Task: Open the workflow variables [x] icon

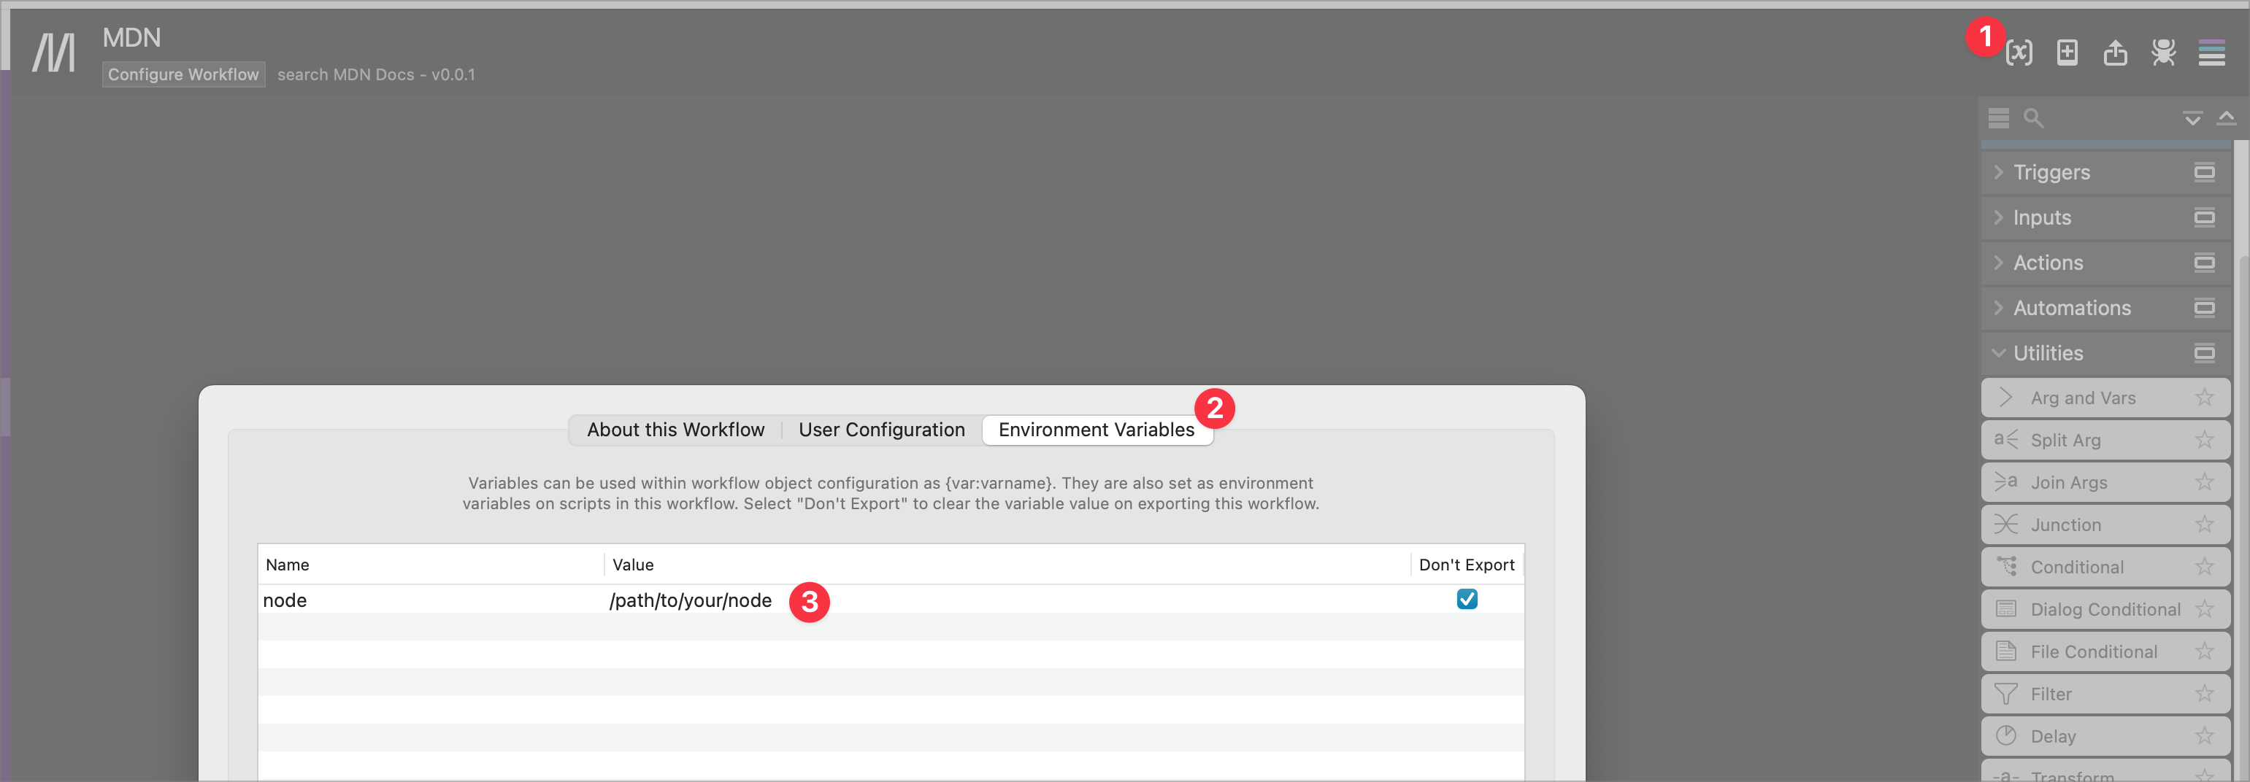Action: (x=2019, y=53)
